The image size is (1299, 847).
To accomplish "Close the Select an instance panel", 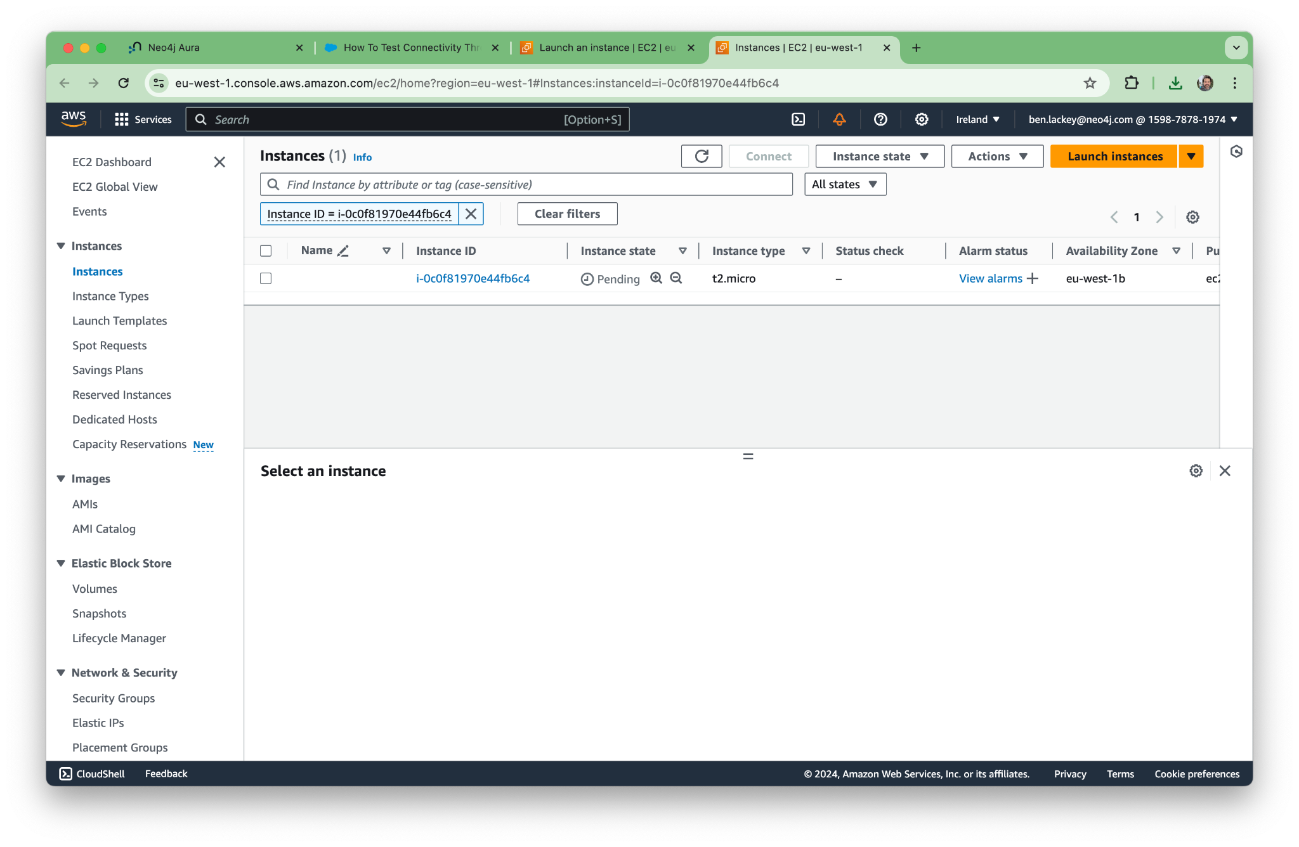I will click(1225, 470).
